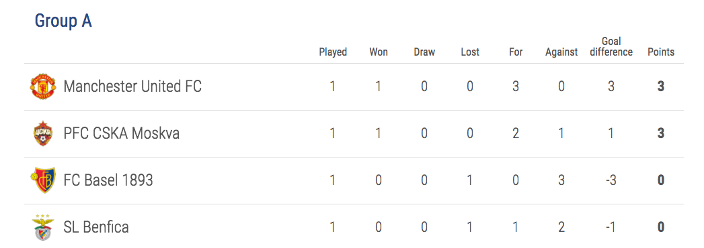Click the Lost column header

coord(470,52)
